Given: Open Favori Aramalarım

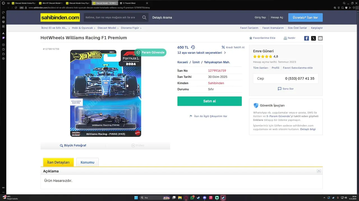Looking at the screenshot, I should pyautogui.click(x=273, y=28).
